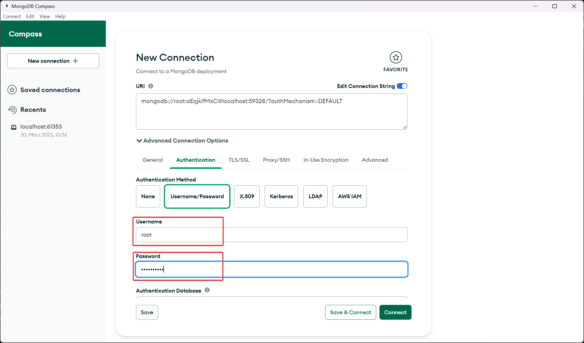Click the Favorite star icon
Image resolution: width=584 pixels, height=343 pixels.
point(395,57)
